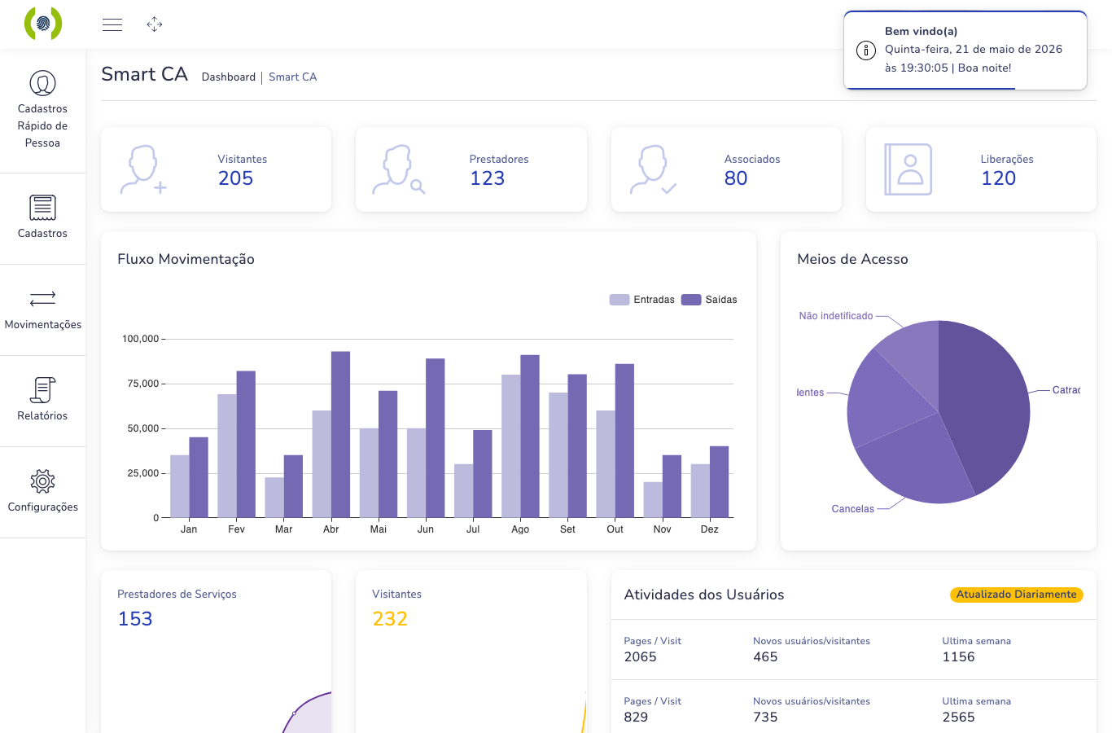Open Cadastros Rápido de Pessoa icon
The width and height of the screenshot is (1112, 733).
point(42,83)
